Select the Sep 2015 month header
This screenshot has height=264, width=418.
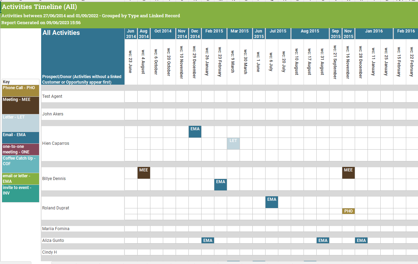336,34
